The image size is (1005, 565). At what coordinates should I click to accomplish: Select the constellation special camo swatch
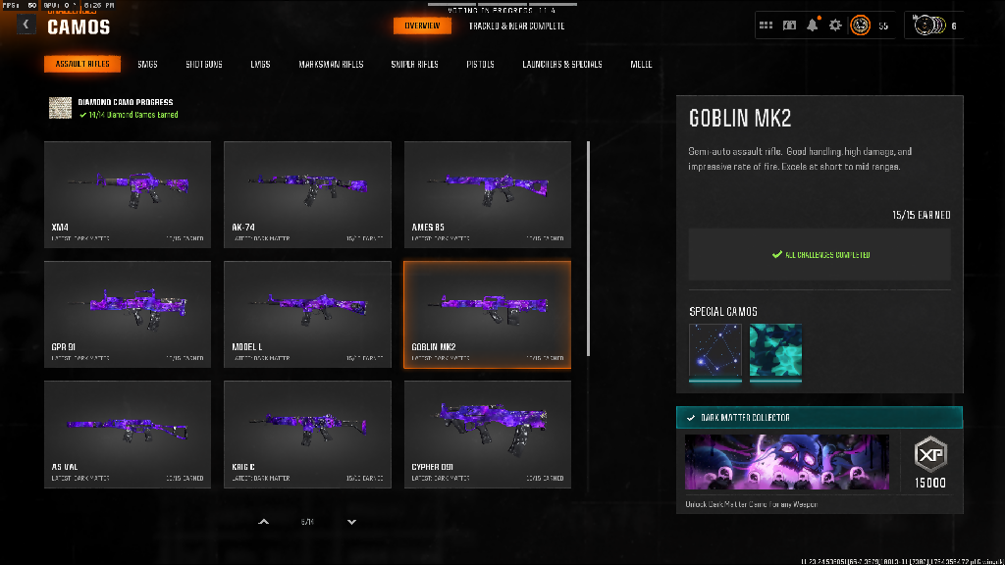click(x=715, y=352)
